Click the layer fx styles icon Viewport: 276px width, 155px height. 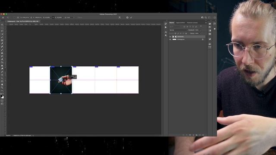point(187,135)
